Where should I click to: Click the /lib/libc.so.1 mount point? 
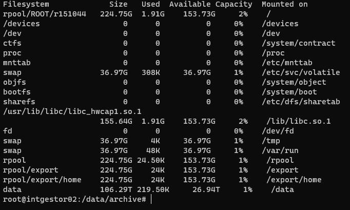point(299,121)
